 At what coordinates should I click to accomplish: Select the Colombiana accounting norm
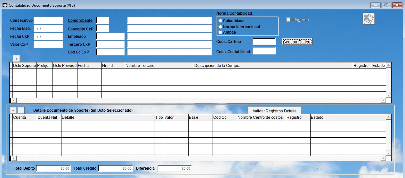click(220, 21)
